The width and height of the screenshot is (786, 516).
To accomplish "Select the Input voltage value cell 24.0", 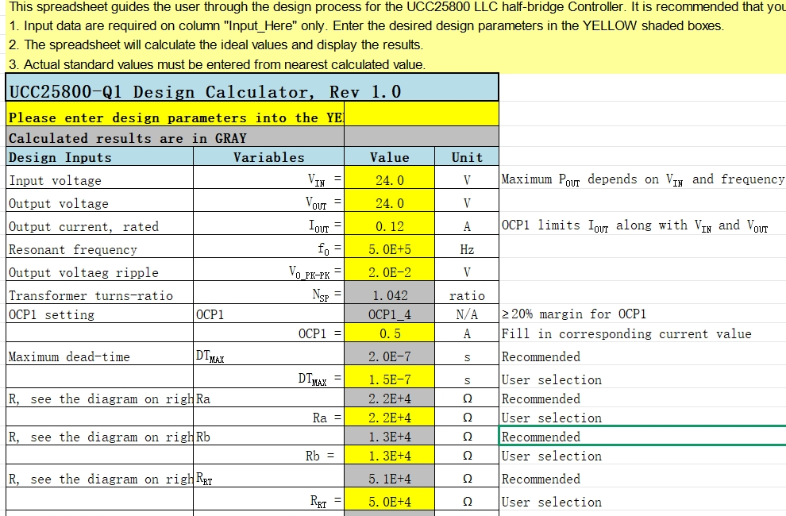I will tap(389, 179).
